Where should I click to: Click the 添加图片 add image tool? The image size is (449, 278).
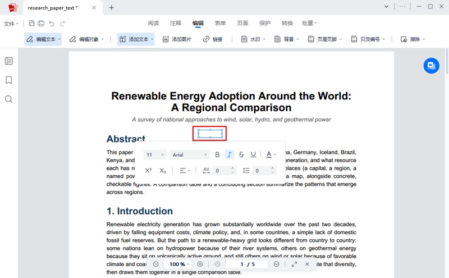[177, 39]
